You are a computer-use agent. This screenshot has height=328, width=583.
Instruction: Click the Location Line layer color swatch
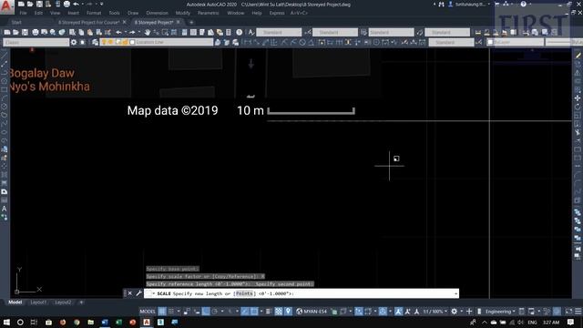[x=132, y=43]
